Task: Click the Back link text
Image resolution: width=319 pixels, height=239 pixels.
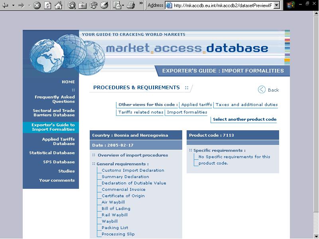Action: click(x=273, y=90)
